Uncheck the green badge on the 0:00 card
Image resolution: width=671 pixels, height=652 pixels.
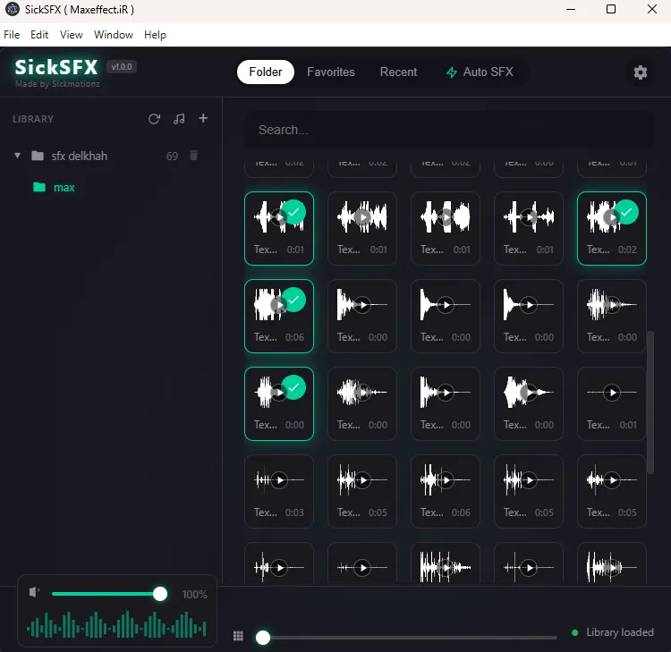tap(293, 387)
